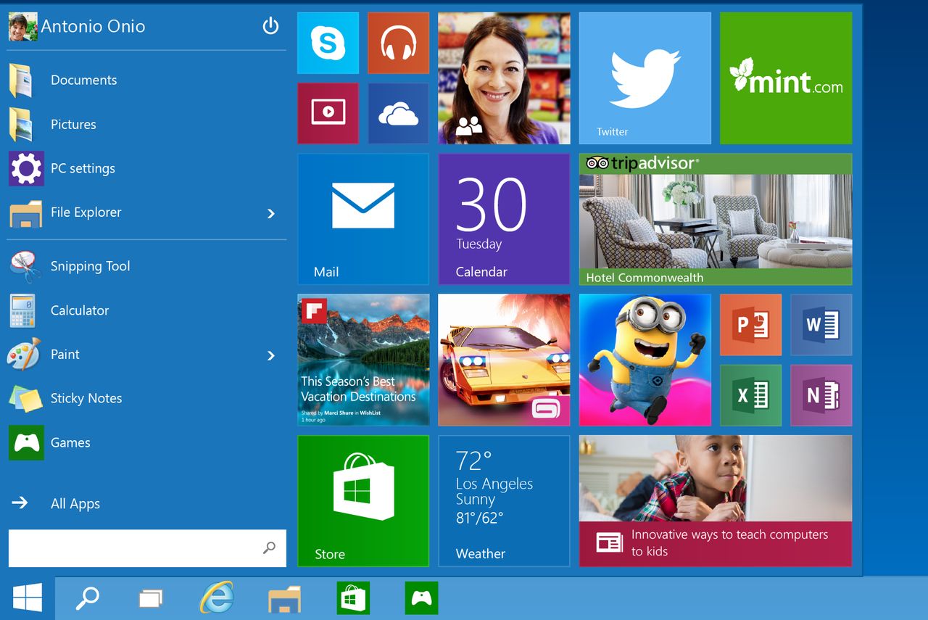Screen dimensions: 928x620
Task: Open the Mail tile
Action: tap(363, 219)
